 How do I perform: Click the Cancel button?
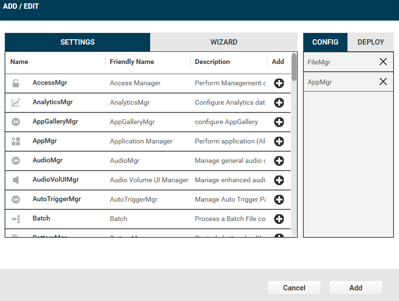tap(294, 287)
